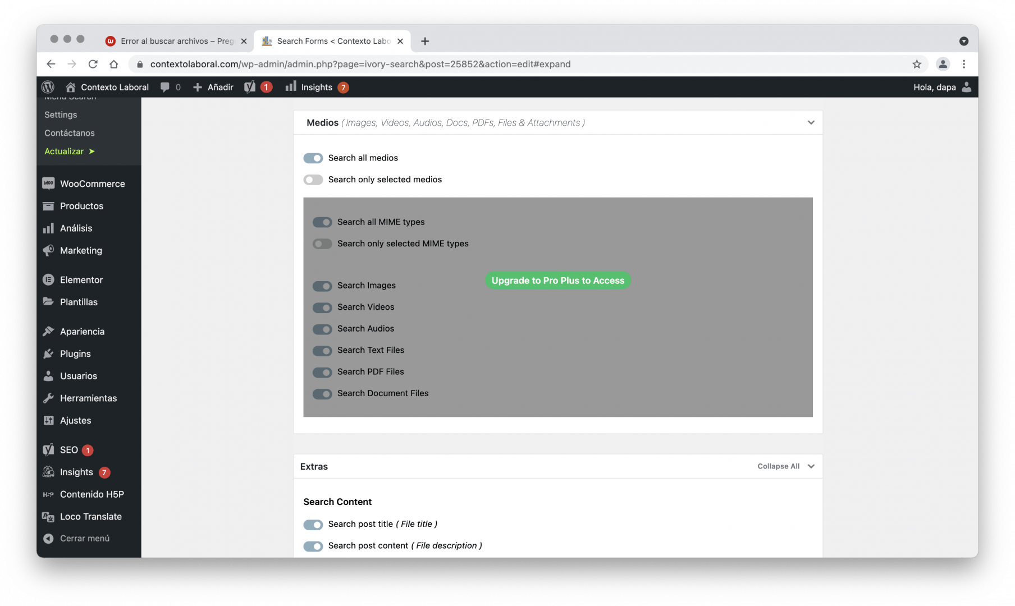Click the user avatar next to Hola, dapa
This screenshot has width=1015, height=606.
pyautogui.click(x=966, y=87)
